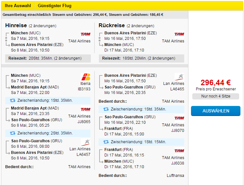Switch to Günstigster Flug tab
Viewport: 244px width, 185px height.
55,6
